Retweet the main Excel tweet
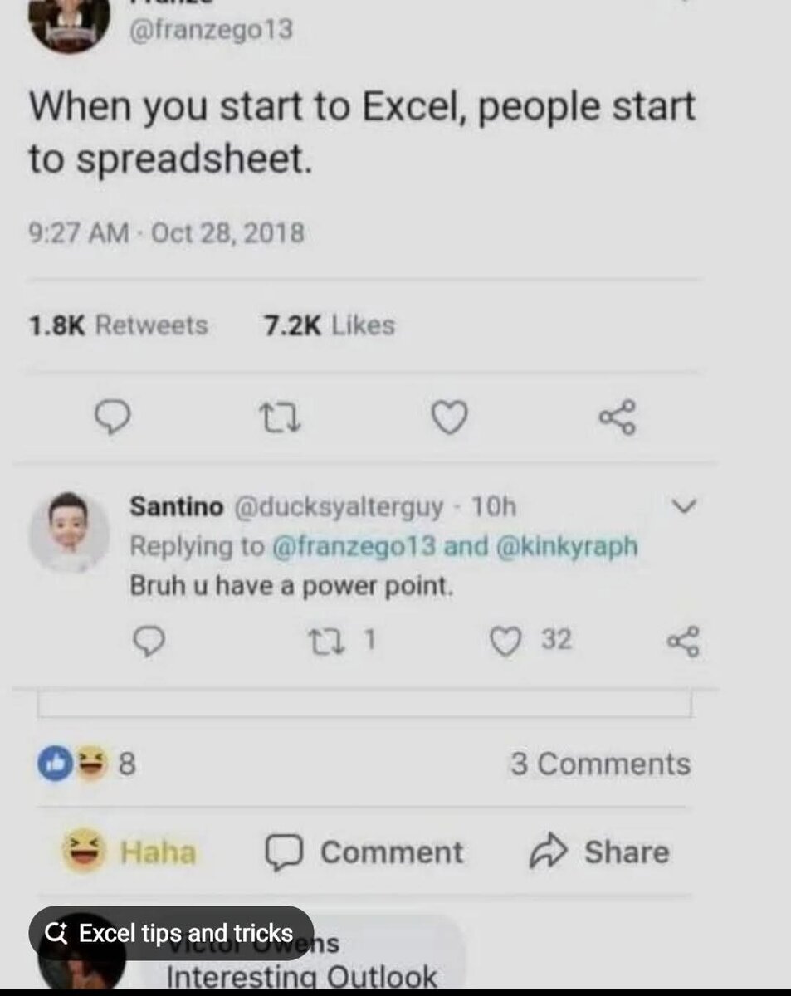The height and width of the screenshot is (996, 791). (280, 417)
